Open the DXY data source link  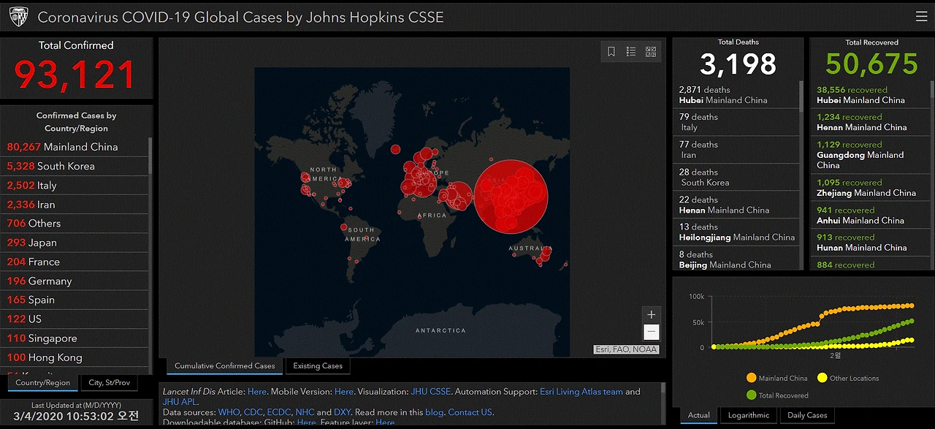[x=344, y=412]
